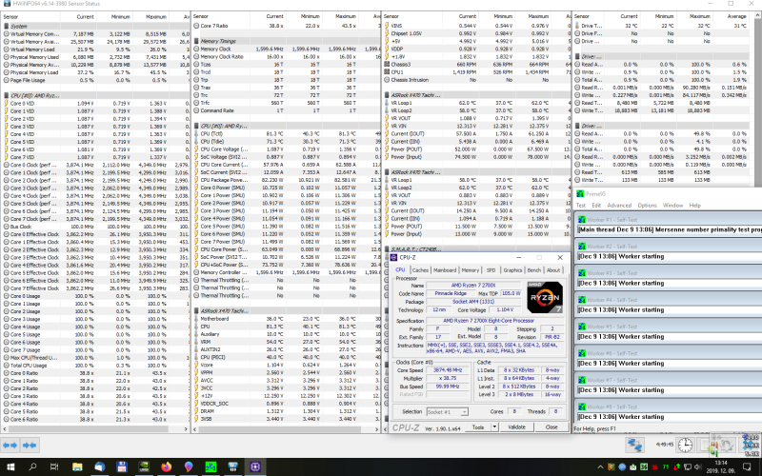Open the Options menu in Prime95
The image size is (762, 476).
click(647, 206)
